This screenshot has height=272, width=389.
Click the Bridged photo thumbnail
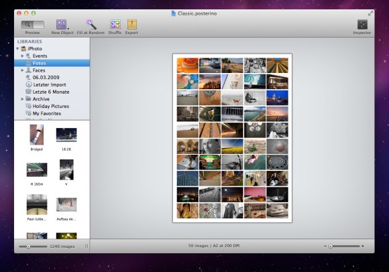coord(37,135)
